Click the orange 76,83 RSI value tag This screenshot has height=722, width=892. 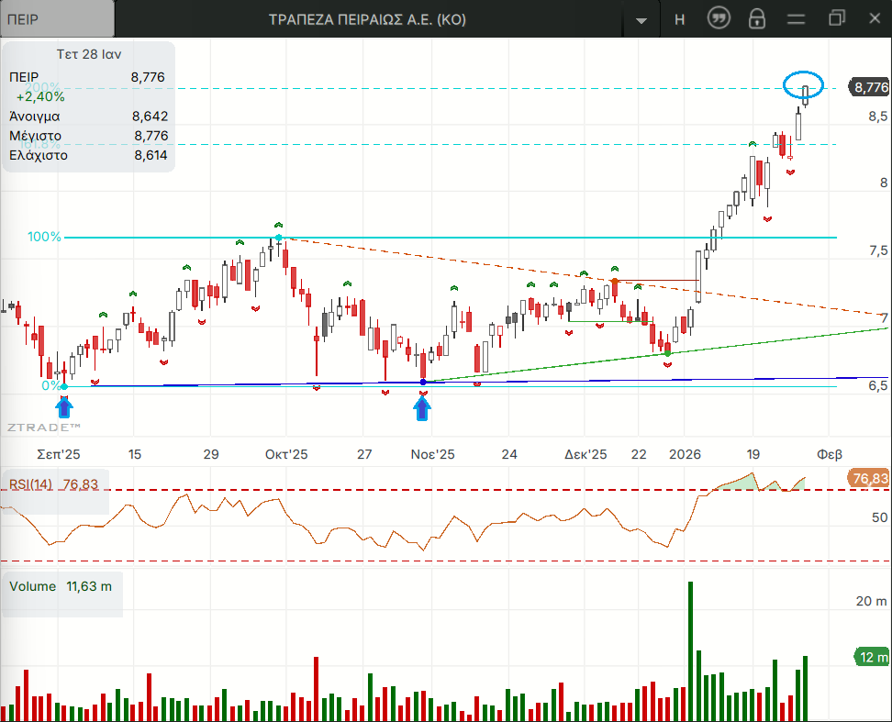[869, 479]
